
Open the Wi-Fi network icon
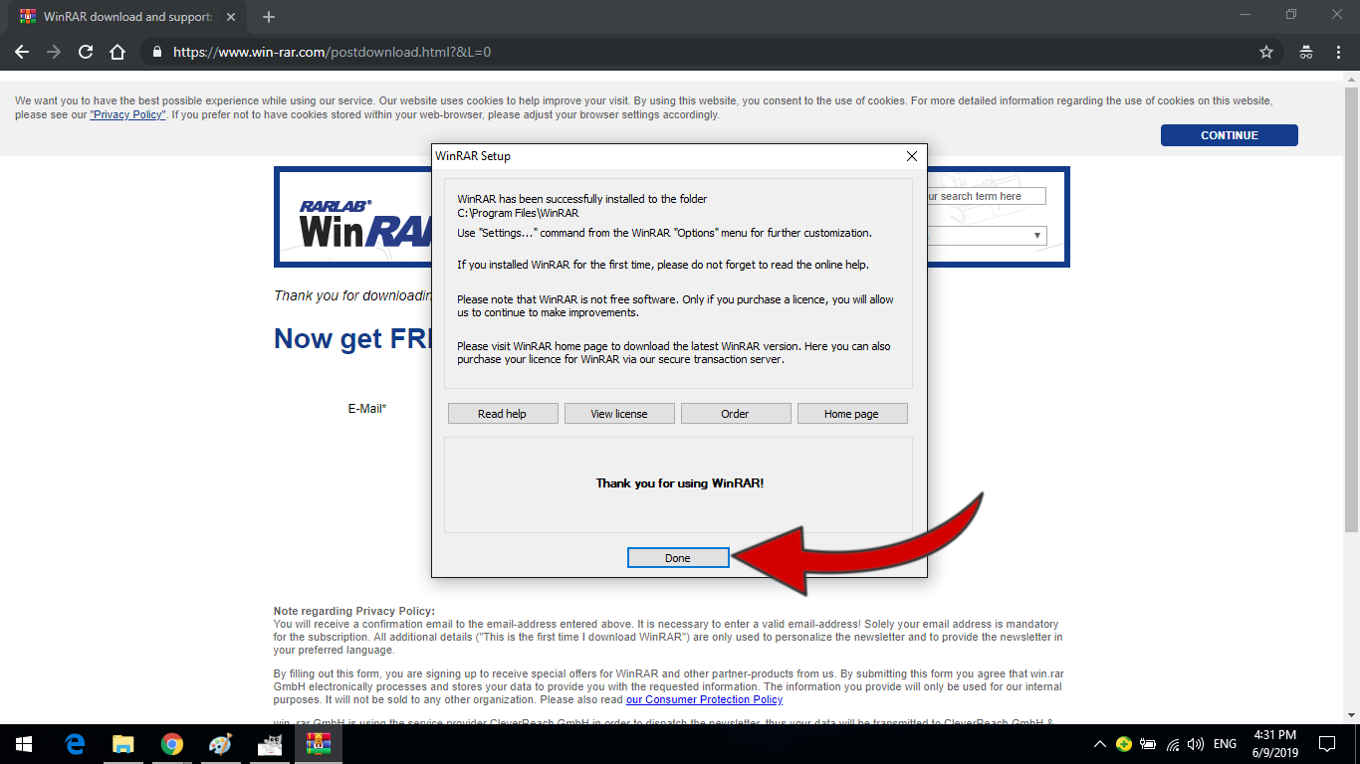point(1173,744)
